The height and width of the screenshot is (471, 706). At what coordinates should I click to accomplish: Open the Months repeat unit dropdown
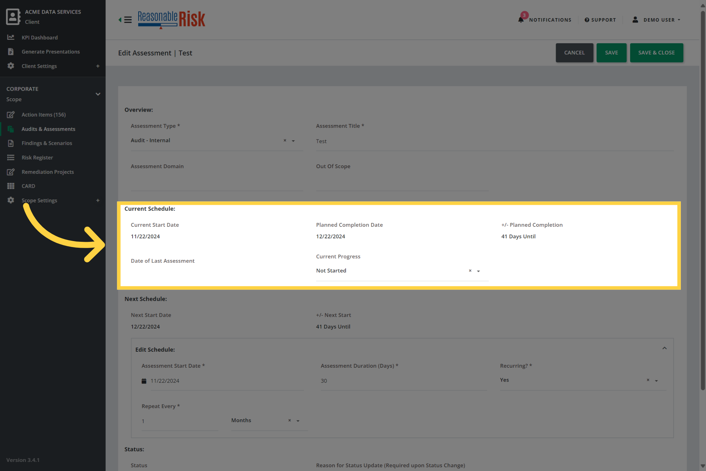[298, 421]
